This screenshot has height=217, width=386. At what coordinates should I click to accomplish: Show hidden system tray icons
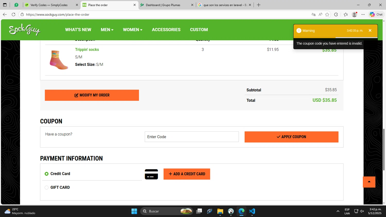point(338,211)
